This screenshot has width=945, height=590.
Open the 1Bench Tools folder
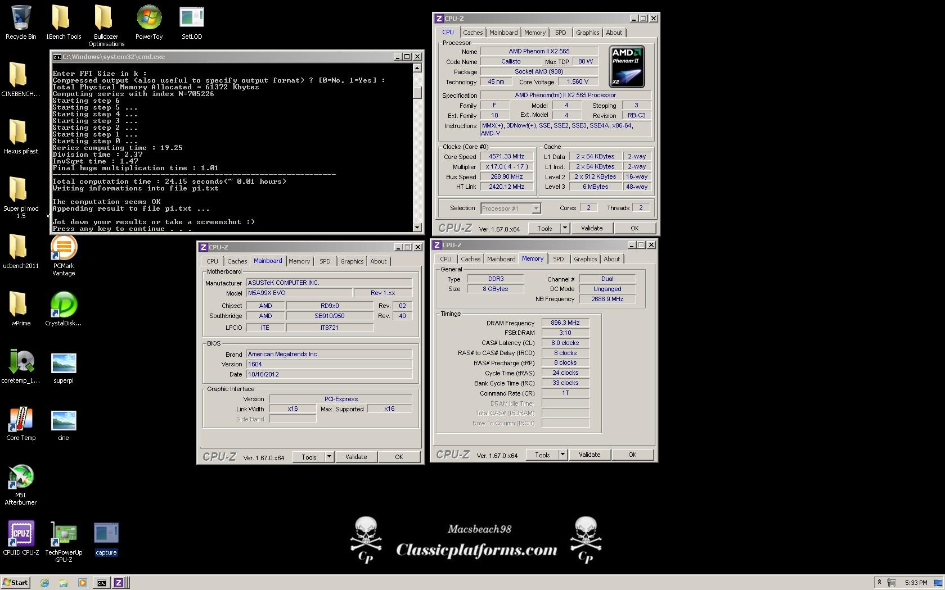point(63,22)
